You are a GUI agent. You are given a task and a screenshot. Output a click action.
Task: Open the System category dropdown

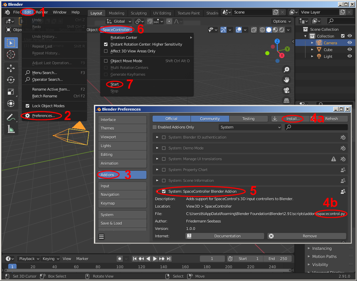pos(250,127)
